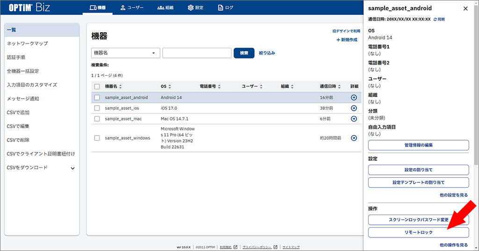Click the 設定の割り当て button

pos(419,170)
